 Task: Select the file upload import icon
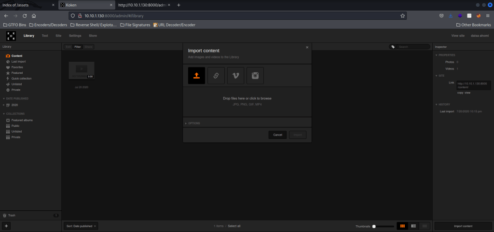197,76
